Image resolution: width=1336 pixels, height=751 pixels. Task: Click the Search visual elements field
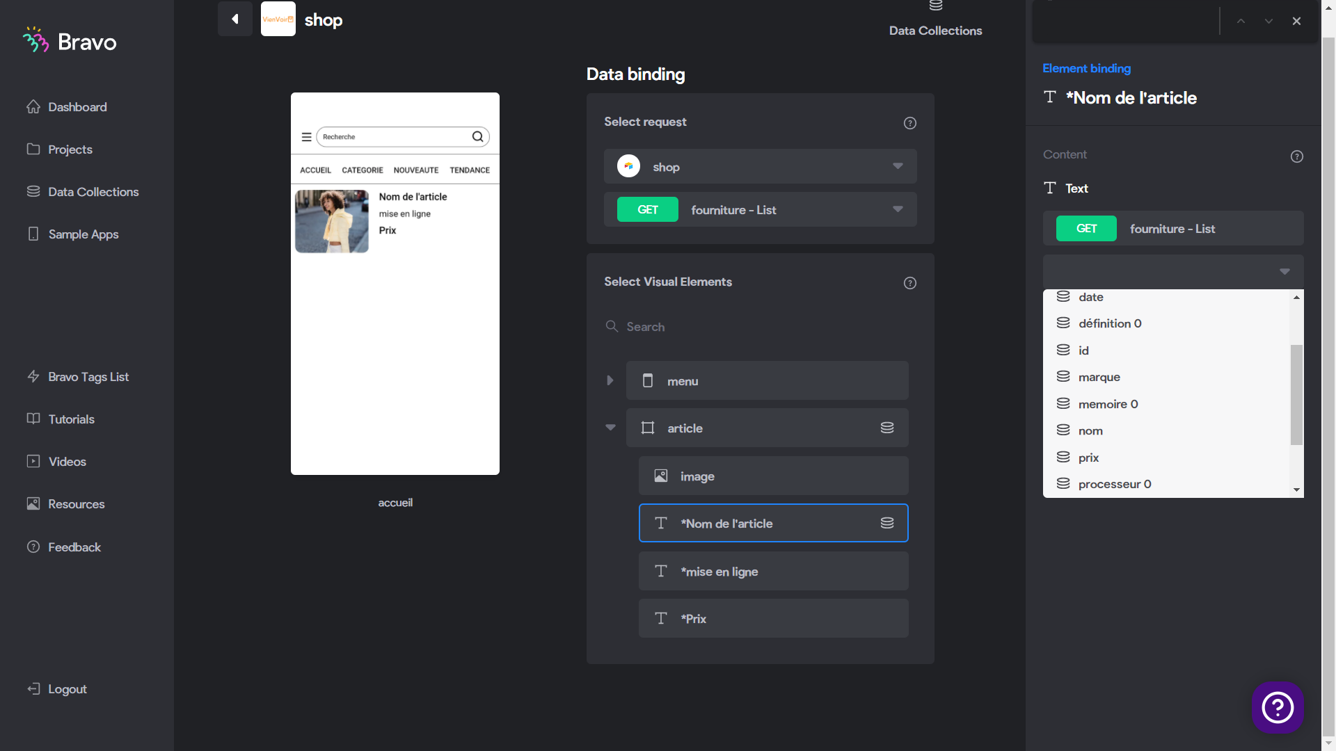[760, 327]
